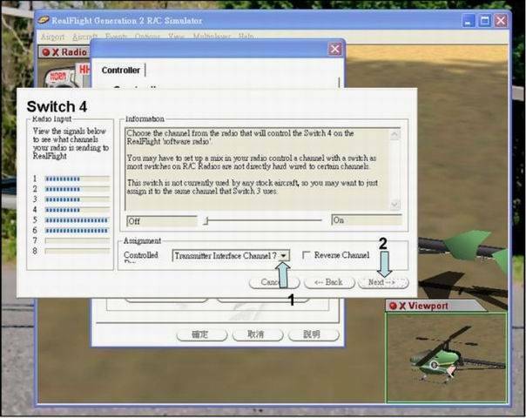Screen dimensions: 526x418
Task: Close the Viewport panel with X
Action: pos(402,306)
